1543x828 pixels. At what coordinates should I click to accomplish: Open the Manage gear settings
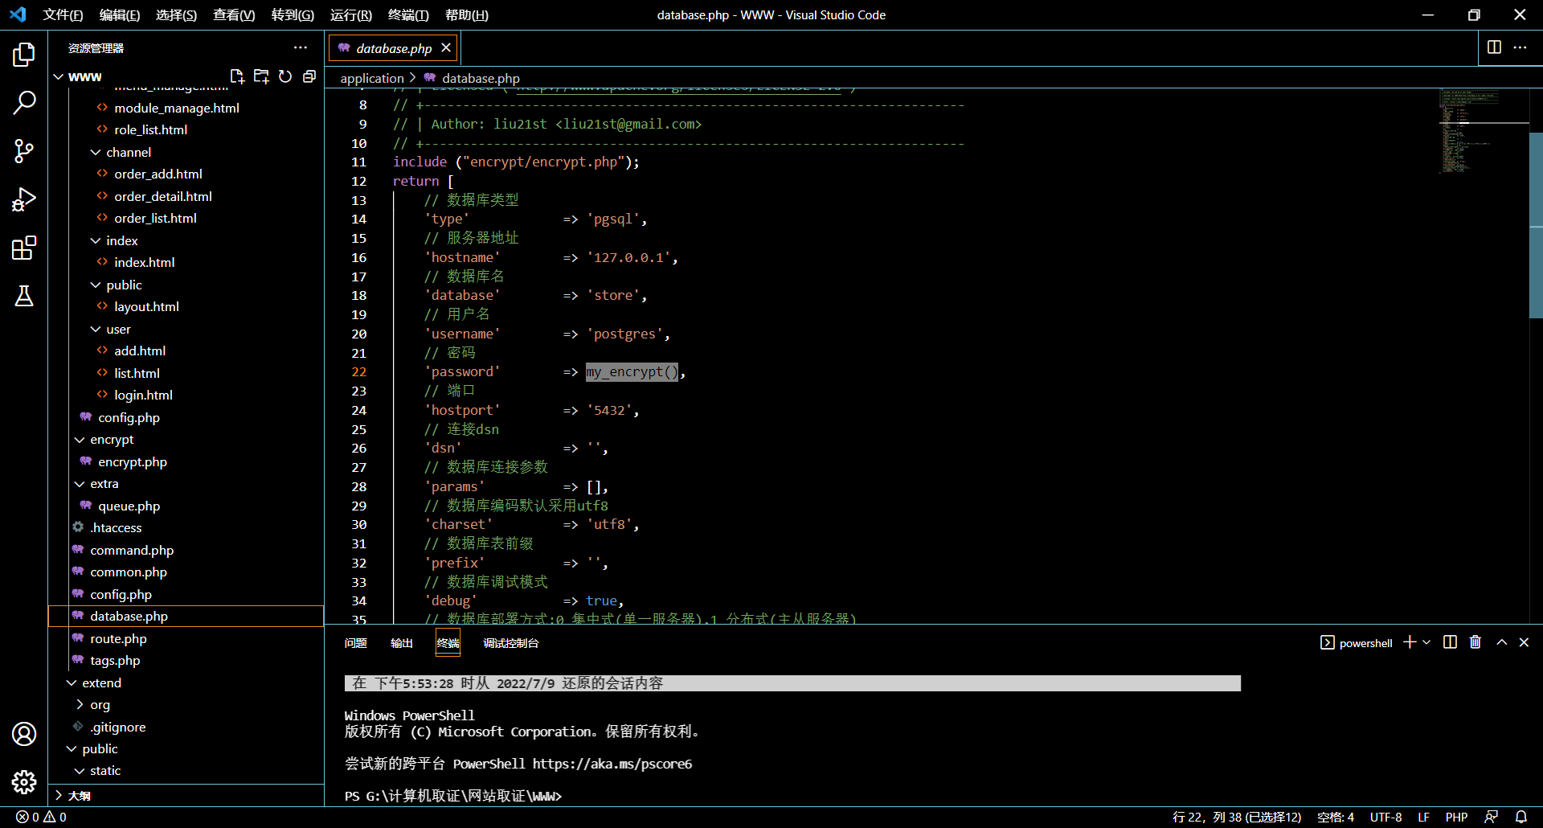(x=24, y=781)
